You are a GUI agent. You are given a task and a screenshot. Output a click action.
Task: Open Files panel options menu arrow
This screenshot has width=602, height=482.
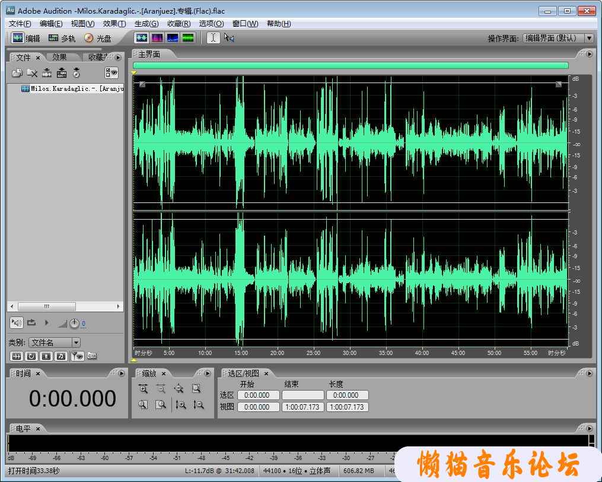[118, 57]
